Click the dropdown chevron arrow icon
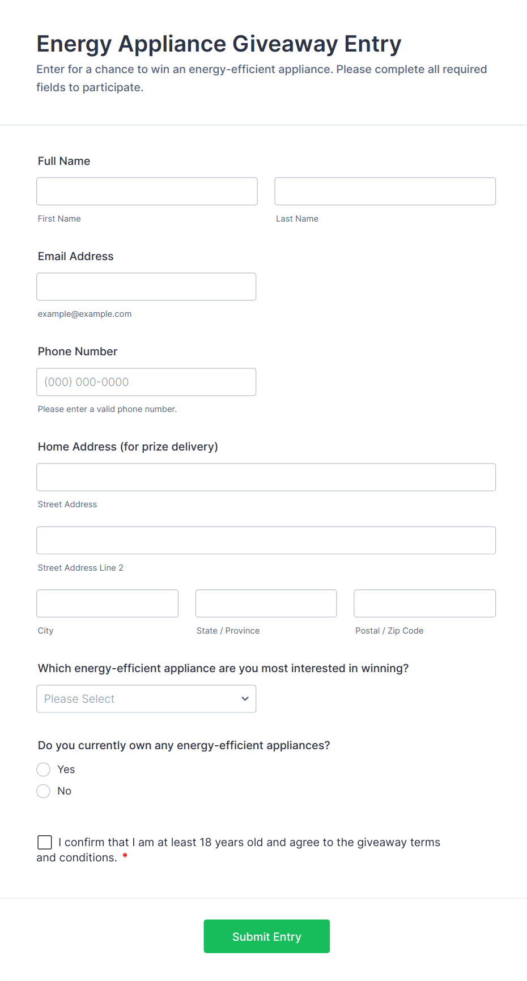Image resolution: width=527 pixels, height=981 pixels. point(245,699)
